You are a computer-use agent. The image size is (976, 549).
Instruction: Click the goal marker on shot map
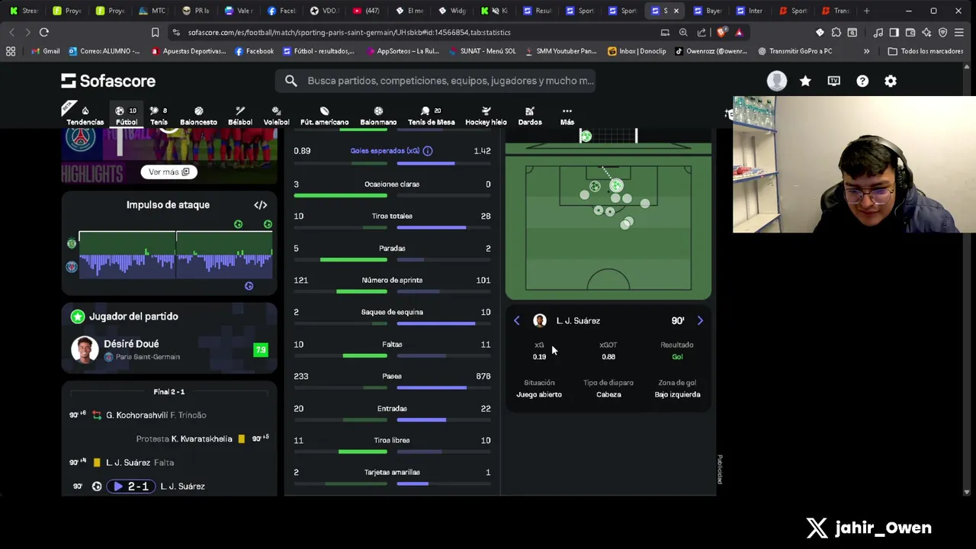pyautogui.click(x=616, y=185)
